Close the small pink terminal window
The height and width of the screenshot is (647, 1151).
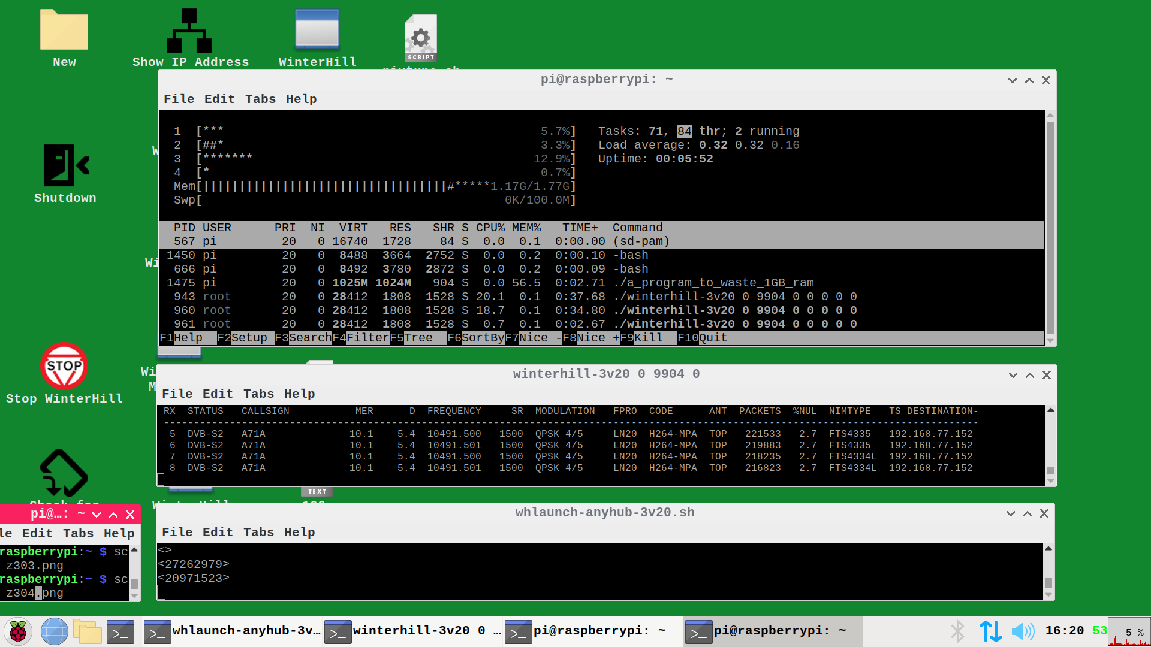(x=130, y=515)
